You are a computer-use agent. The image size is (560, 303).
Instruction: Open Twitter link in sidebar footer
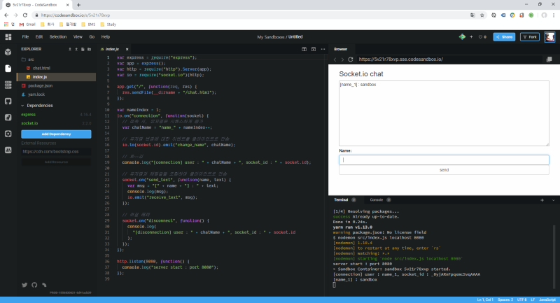click(x=24, y=285)
